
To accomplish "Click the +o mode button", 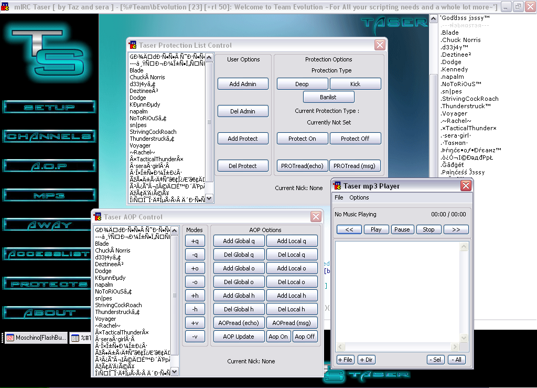I will pos(195,268).
